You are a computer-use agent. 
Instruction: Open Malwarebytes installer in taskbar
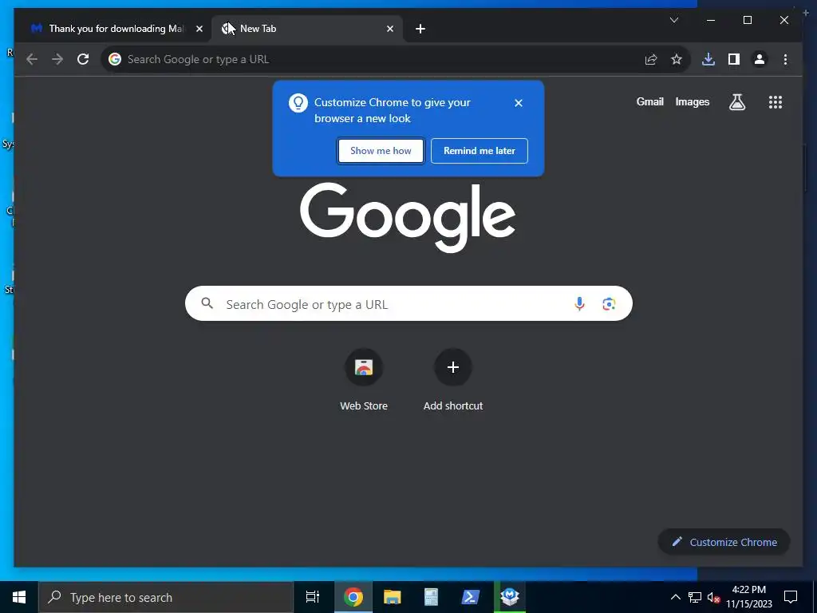coord(510,597)
